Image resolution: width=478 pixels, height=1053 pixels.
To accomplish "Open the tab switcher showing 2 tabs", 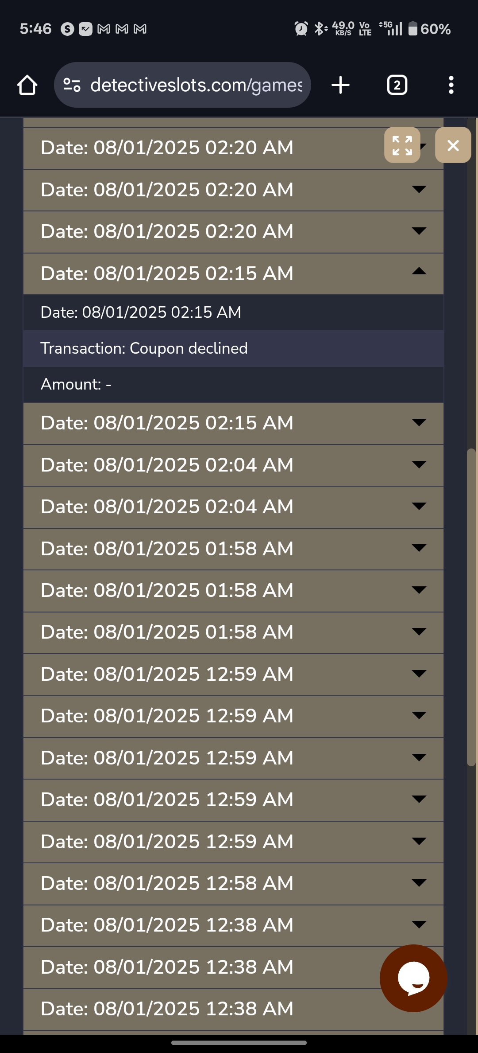I will (397, 85).
